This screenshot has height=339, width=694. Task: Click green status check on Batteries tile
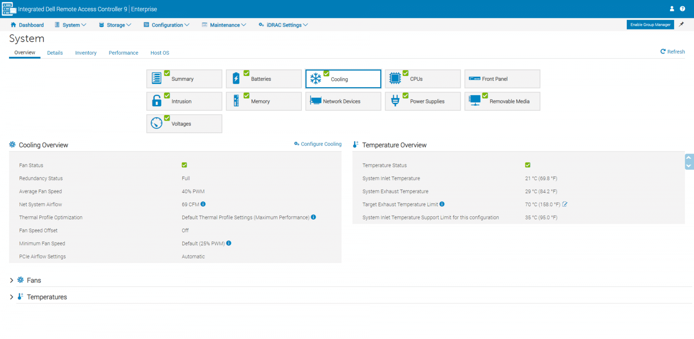coord(246,73)
